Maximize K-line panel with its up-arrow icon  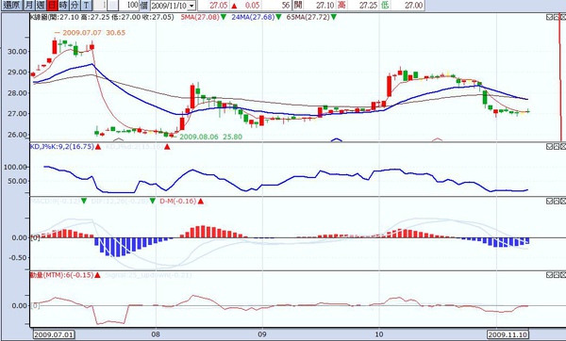tap(557, 17)
